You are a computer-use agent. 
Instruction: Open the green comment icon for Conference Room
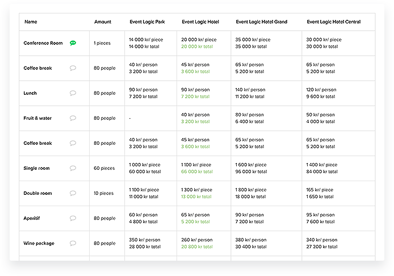73,43
